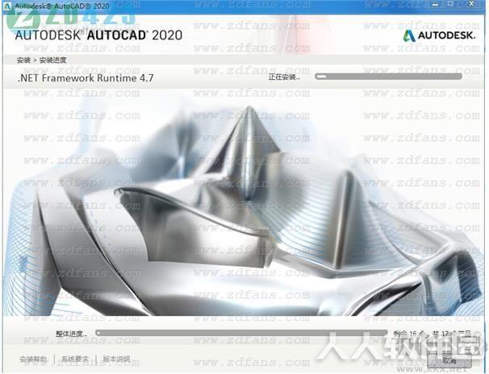Screen dimensions: 489x374
Task: Minimize the installer window
Action: pyautogui.click(x=436, y=5)
